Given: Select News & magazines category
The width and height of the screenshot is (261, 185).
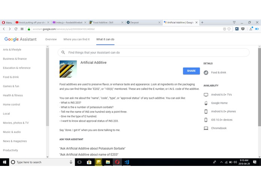Looking at the screenshot, I should click(x=15, y=141).
